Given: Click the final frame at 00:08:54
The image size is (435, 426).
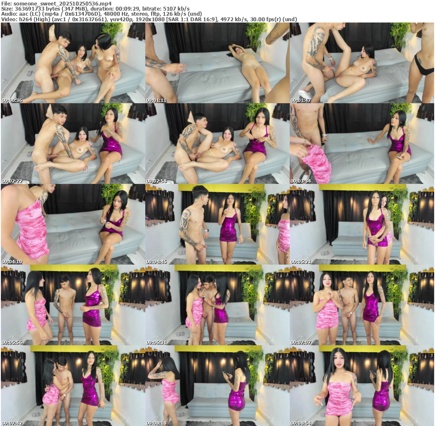Looking at the screenshot, I should (362, 386).
